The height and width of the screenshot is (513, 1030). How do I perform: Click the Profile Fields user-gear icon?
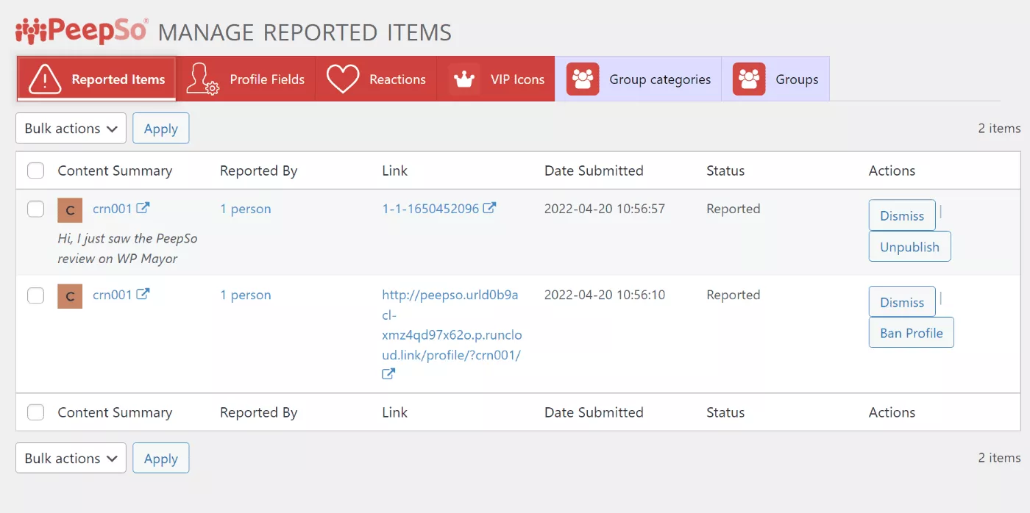coord(202,79)
